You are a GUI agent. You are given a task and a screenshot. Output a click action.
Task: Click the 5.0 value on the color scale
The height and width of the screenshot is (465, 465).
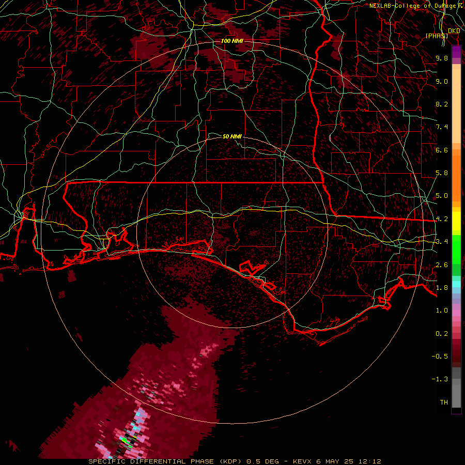tap(442, 196)
